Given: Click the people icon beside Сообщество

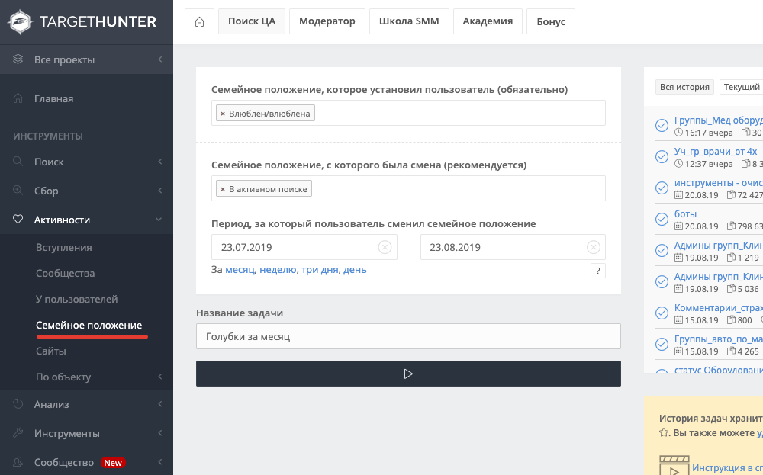Looking at the screenshot, I should pyautogui.click(x=18, y=462).
